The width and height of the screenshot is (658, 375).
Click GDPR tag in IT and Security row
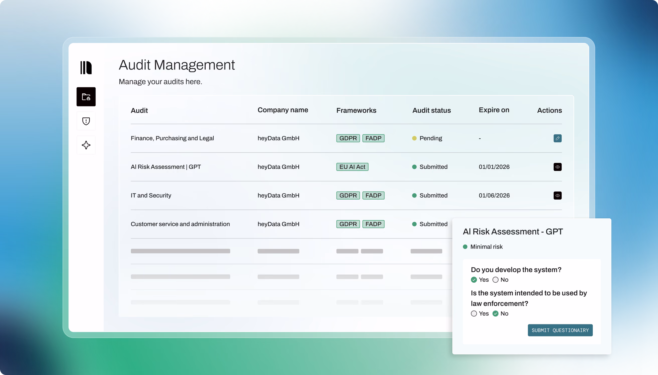(348, 196)
